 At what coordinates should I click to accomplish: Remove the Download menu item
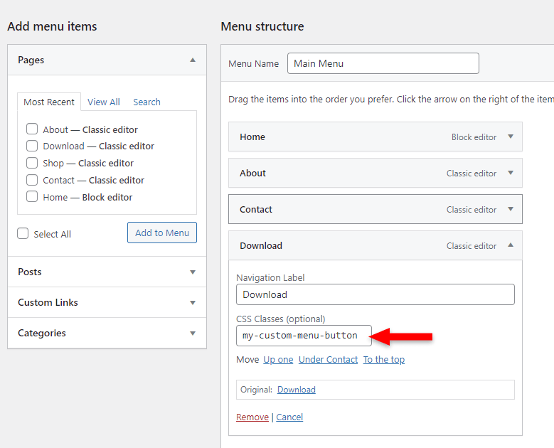[x=252, y=417]
